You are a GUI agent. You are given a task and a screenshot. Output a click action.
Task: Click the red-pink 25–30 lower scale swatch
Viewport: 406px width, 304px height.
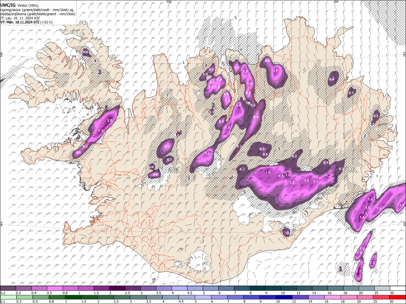(381, 297)
